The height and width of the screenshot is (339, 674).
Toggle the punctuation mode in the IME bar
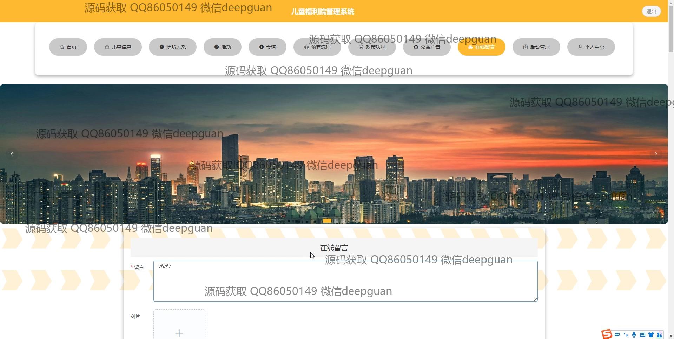tap(626, 335)
